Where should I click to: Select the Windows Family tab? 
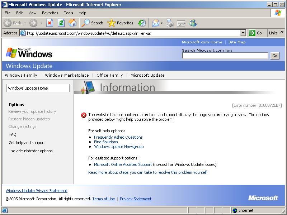coord(21,75)
